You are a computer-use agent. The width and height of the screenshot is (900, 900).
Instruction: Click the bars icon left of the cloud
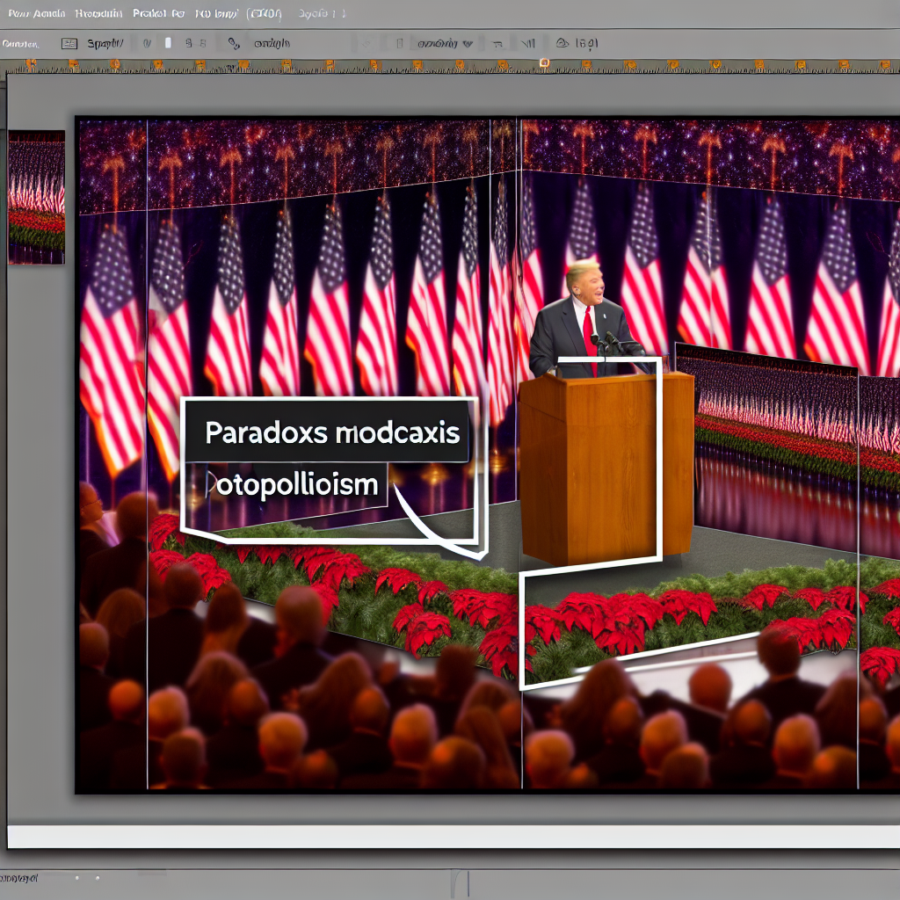tap(528, 43)
